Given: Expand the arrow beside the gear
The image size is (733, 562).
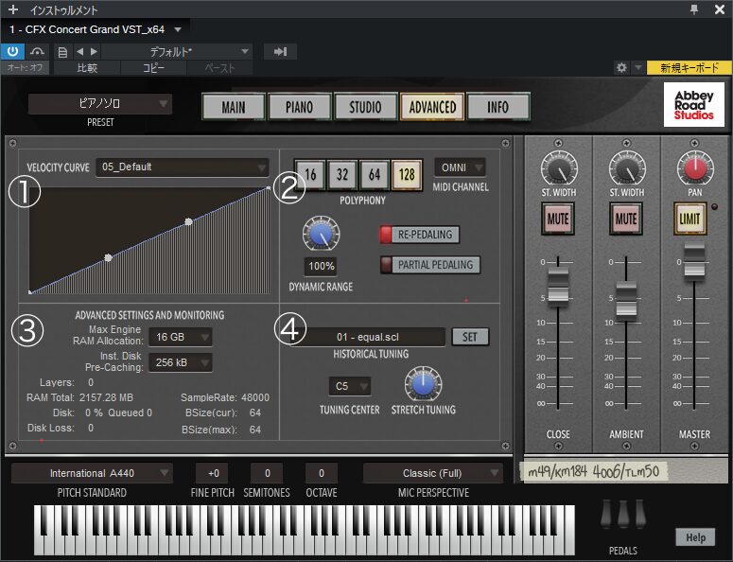Looking at the screenshot, I should [638, 68].
